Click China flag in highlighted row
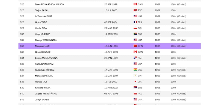This screenshot has width=218, height=105. tap(135, 46)
